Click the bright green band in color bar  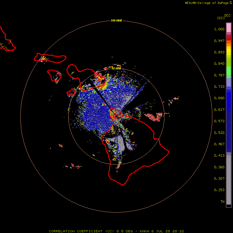pos(229,71)
